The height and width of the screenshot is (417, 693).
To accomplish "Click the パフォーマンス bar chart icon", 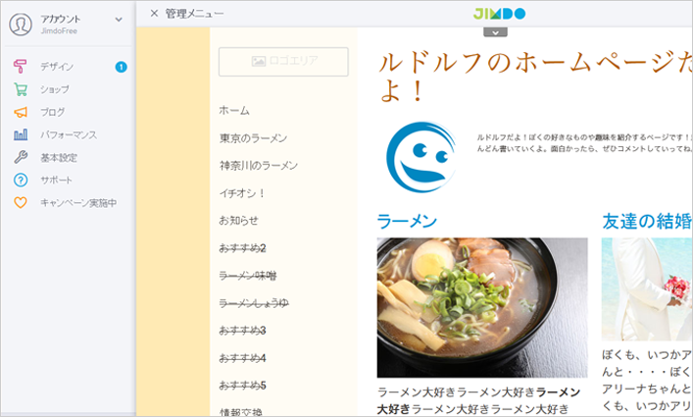I will (x=21, y=134).
